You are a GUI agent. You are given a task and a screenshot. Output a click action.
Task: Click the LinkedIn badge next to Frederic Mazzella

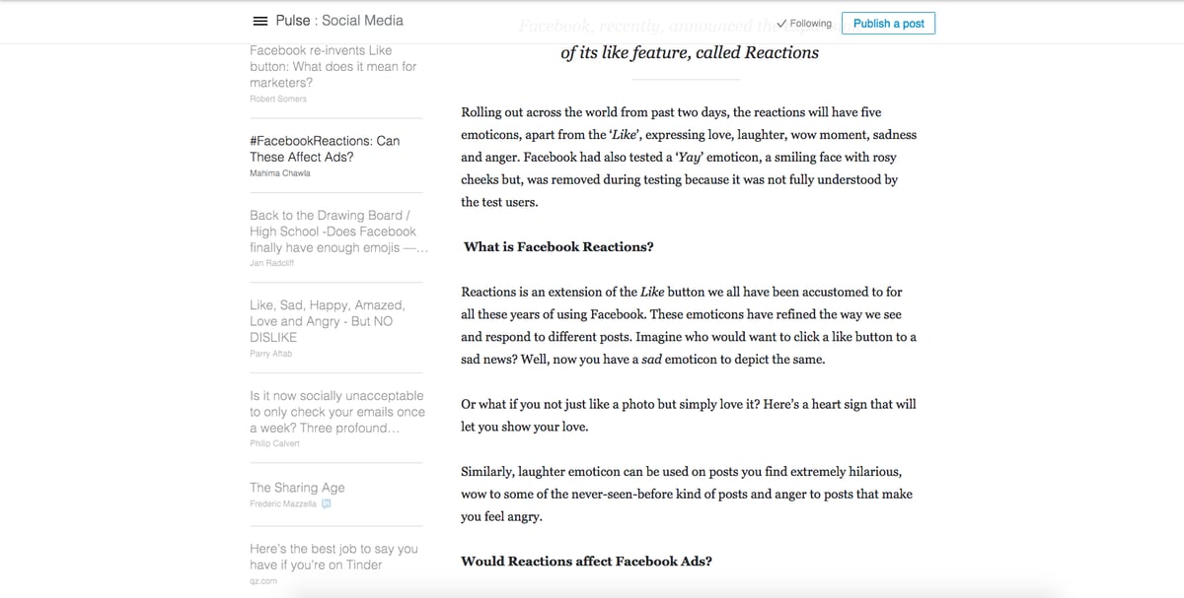[x=326, y=503]
